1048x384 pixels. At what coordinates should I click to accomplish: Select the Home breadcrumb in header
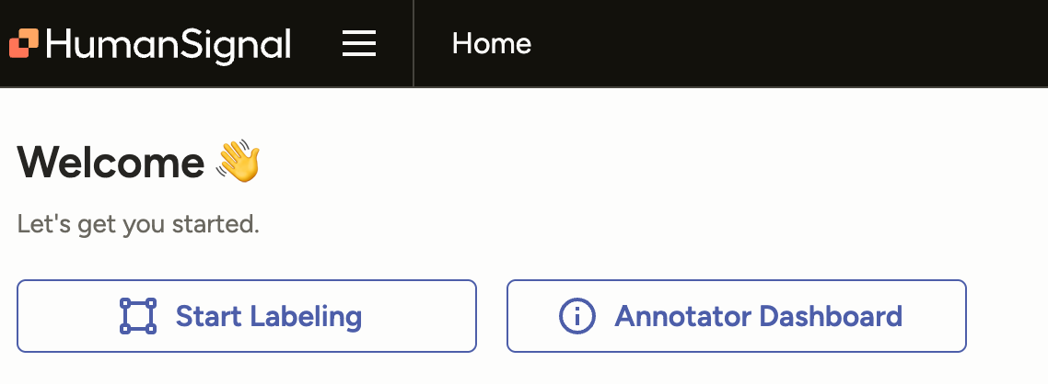(491, 43)
